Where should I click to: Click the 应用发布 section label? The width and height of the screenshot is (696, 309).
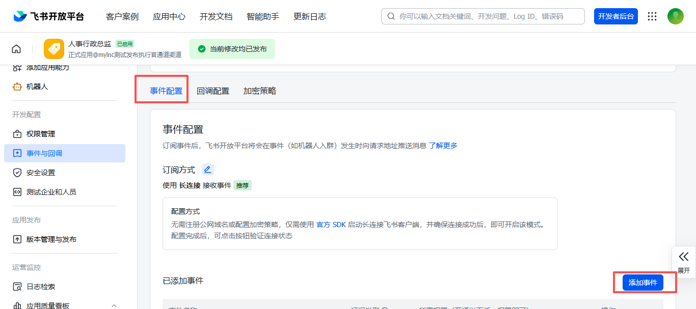(x=26, y=220)
